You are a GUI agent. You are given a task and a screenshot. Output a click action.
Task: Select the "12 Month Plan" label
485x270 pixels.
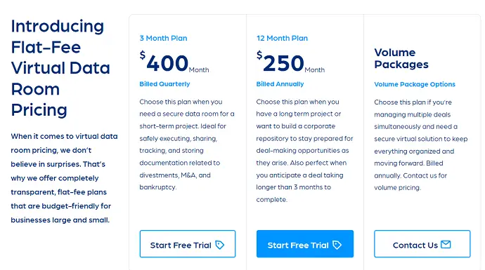(x=282, y=39)
